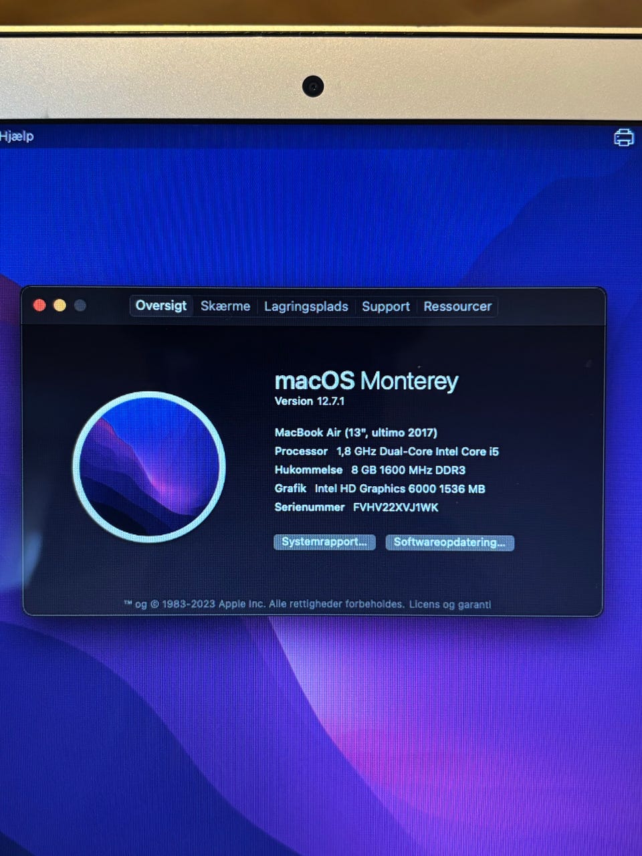Click MacBook Air (13", ultimo 2017) line

pyautogui.click(x=356, y=433)
